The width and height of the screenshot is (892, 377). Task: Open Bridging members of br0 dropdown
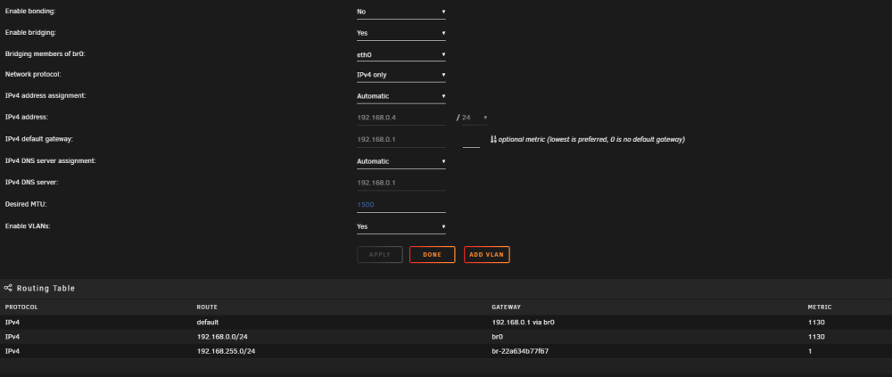coord(401,54)
